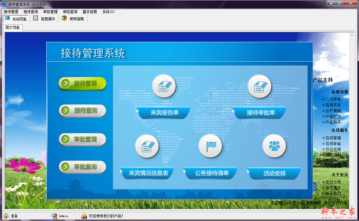
Task: Switch to the 图文导航 tab
Action: (13, 27)
